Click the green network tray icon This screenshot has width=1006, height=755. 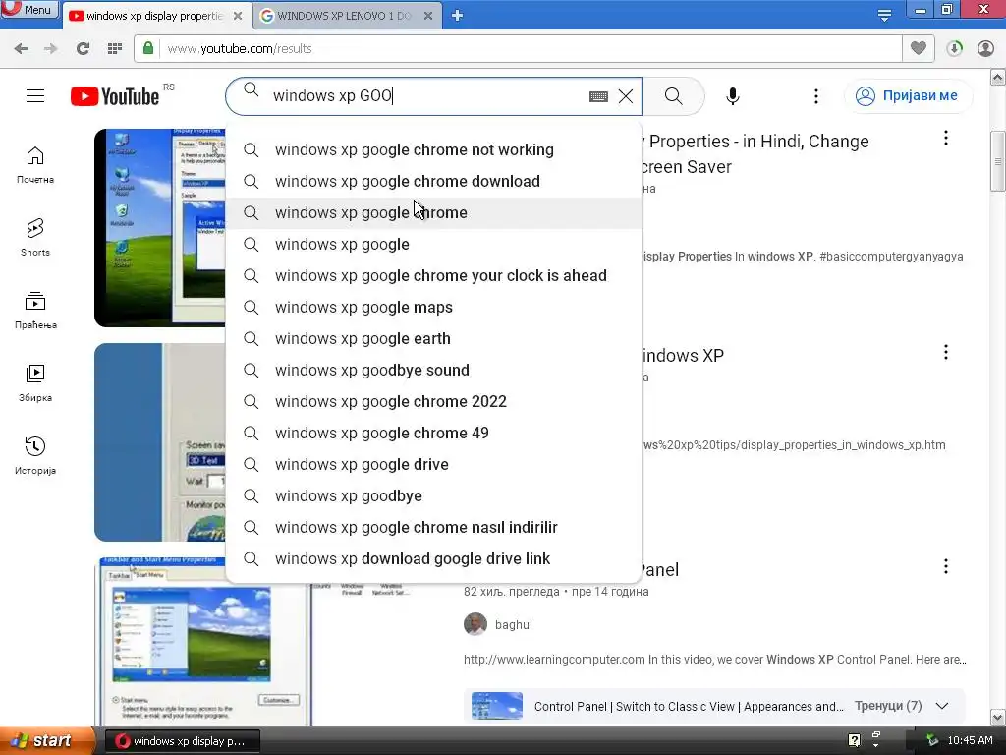pos(932,740)
